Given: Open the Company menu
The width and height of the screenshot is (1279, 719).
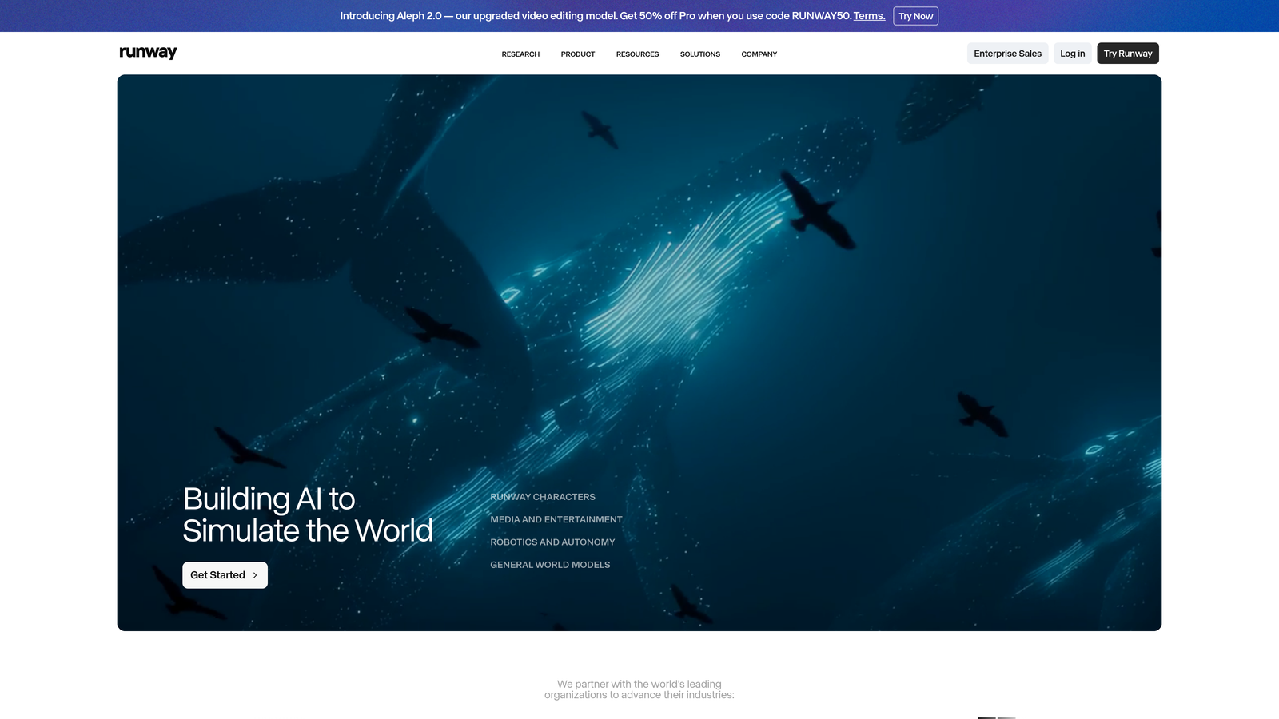Looking at the screenshot, I should pyautogui.click(x=759, y=54).
